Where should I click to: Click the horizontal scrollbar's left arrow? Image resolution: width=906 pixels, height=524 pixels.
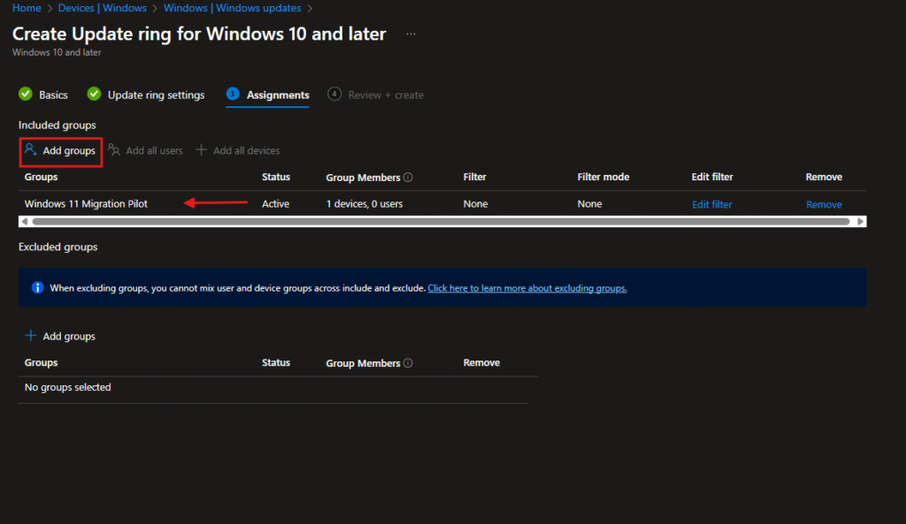click(23, 222)
